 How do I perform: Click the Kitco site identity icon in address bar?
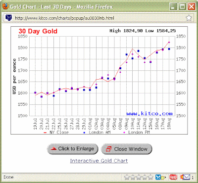click(8, 18)
